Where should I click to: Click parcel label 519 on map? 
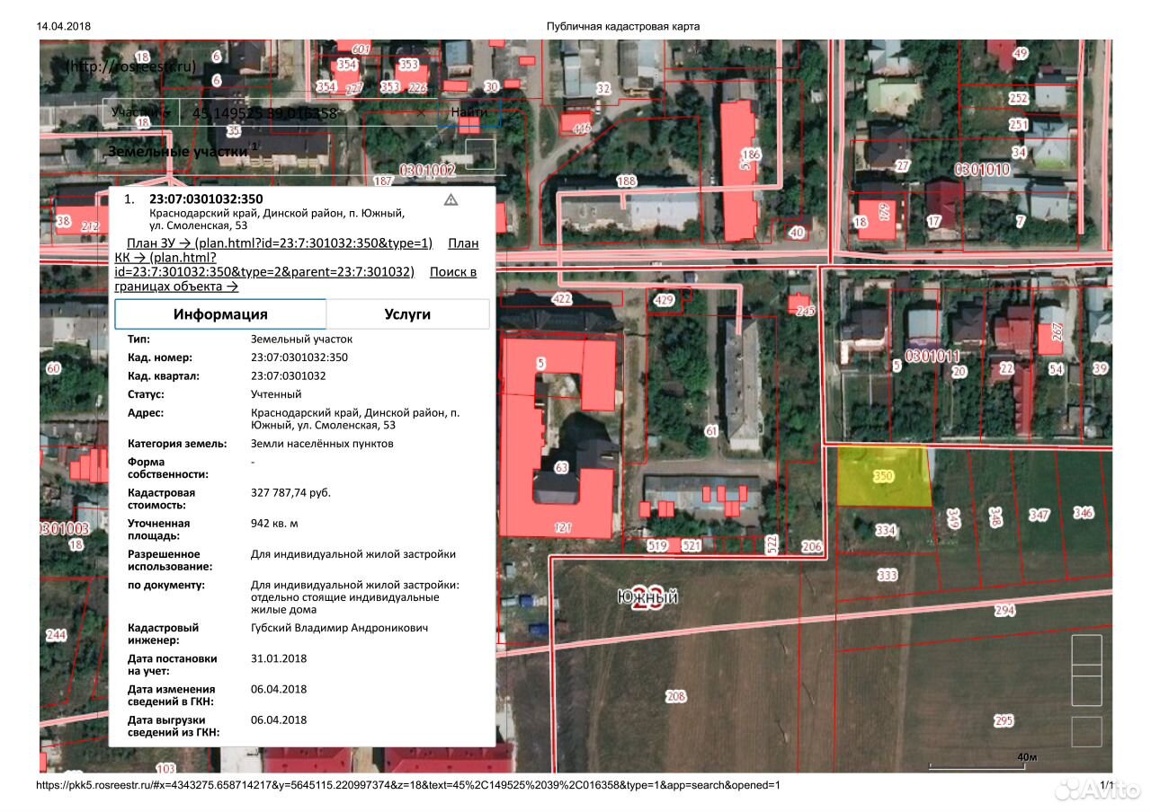658,546
